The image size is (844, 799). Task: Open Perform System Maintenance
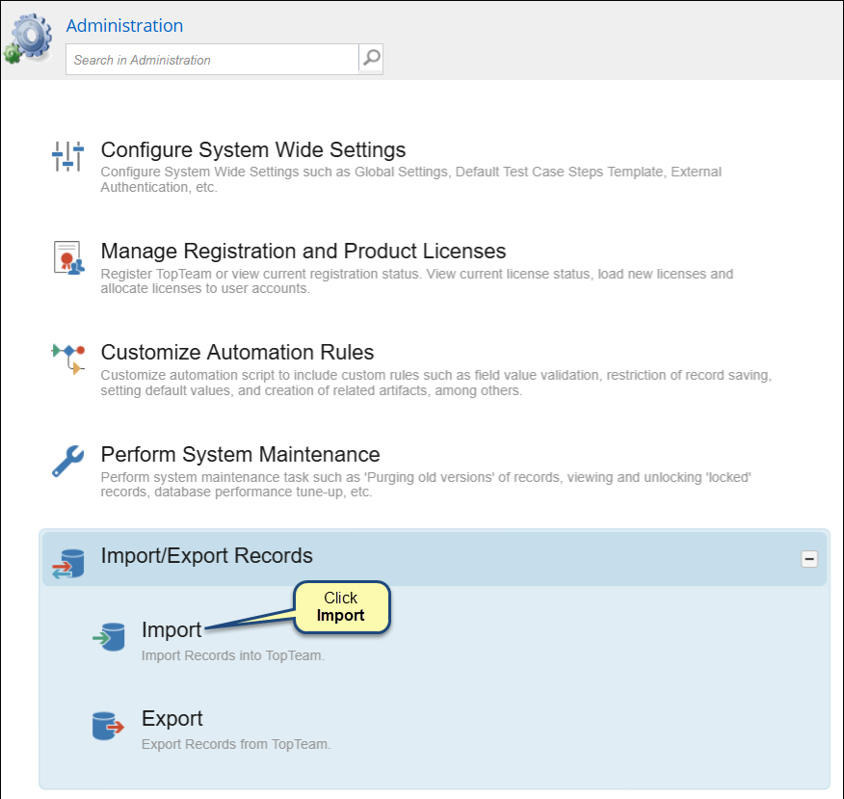pyautogui.click(x=240, y=454)
